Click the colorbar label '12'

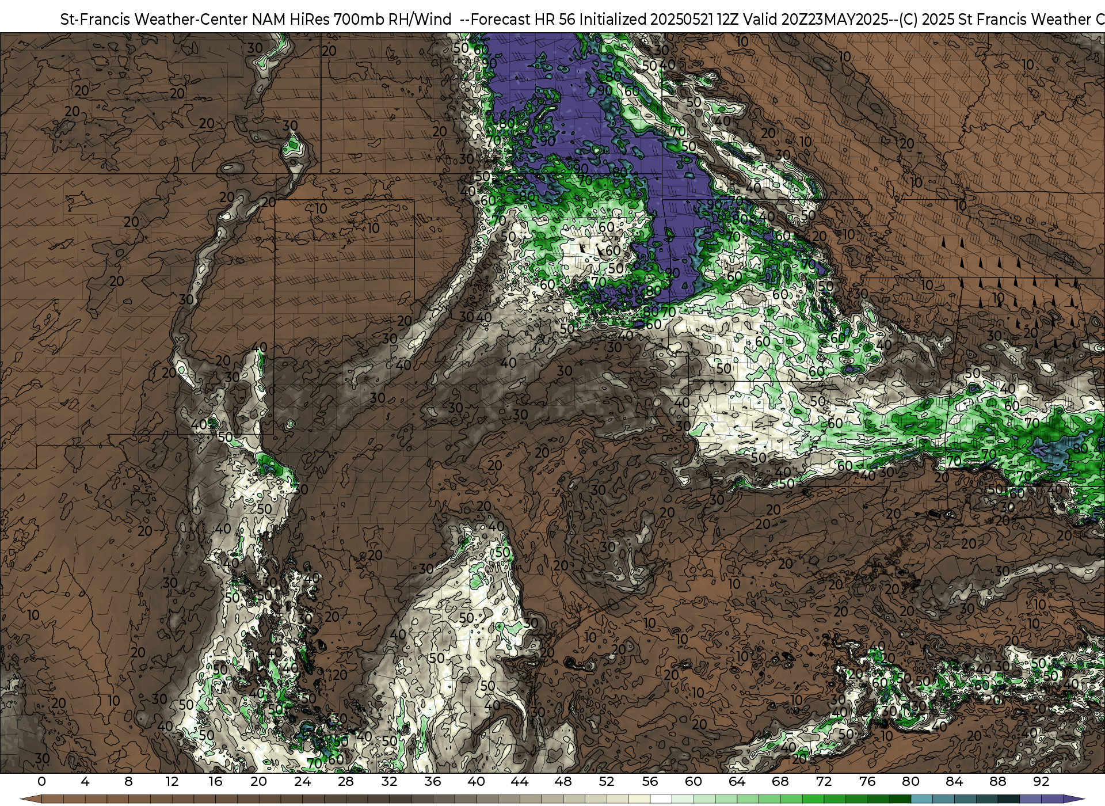click(172, 781)
